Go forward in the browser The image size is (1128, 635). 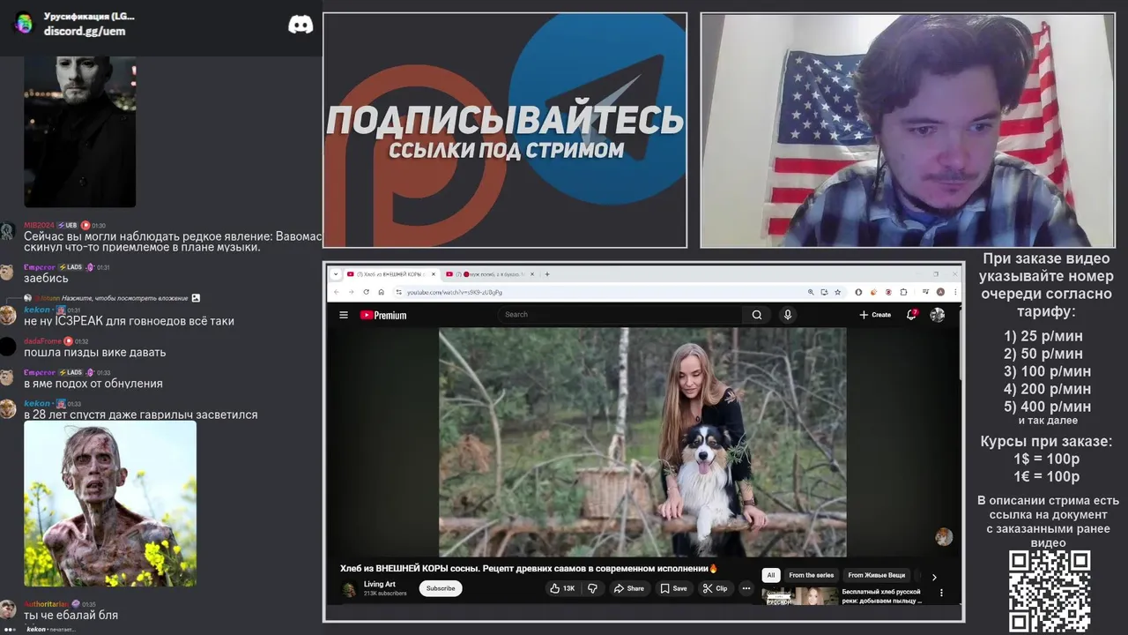[x=351, y=292]
